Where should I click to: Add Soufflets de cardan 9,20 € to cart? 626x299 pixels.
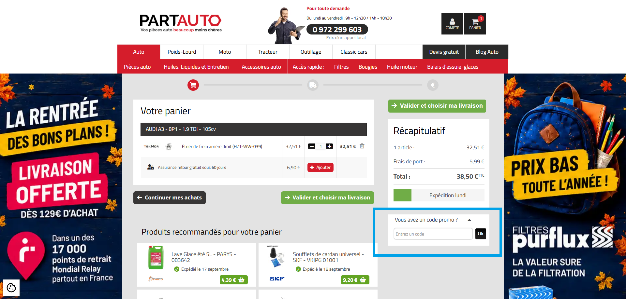coord(355,280)
